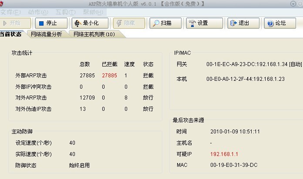Click the 停止 (Stop) toolbar button
The height and width of the screenshot is (179, 303).
(51, 23)
